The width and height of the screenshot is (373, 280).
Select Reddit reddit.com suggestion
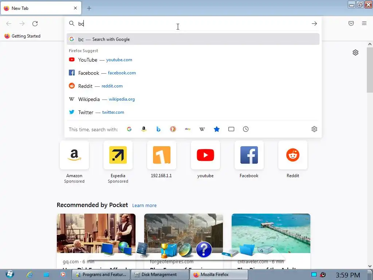(193, 86)
